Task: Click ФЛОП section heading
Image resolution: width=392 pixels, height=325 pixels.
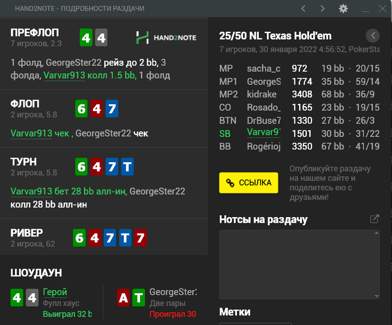Action: click(25, 104)
